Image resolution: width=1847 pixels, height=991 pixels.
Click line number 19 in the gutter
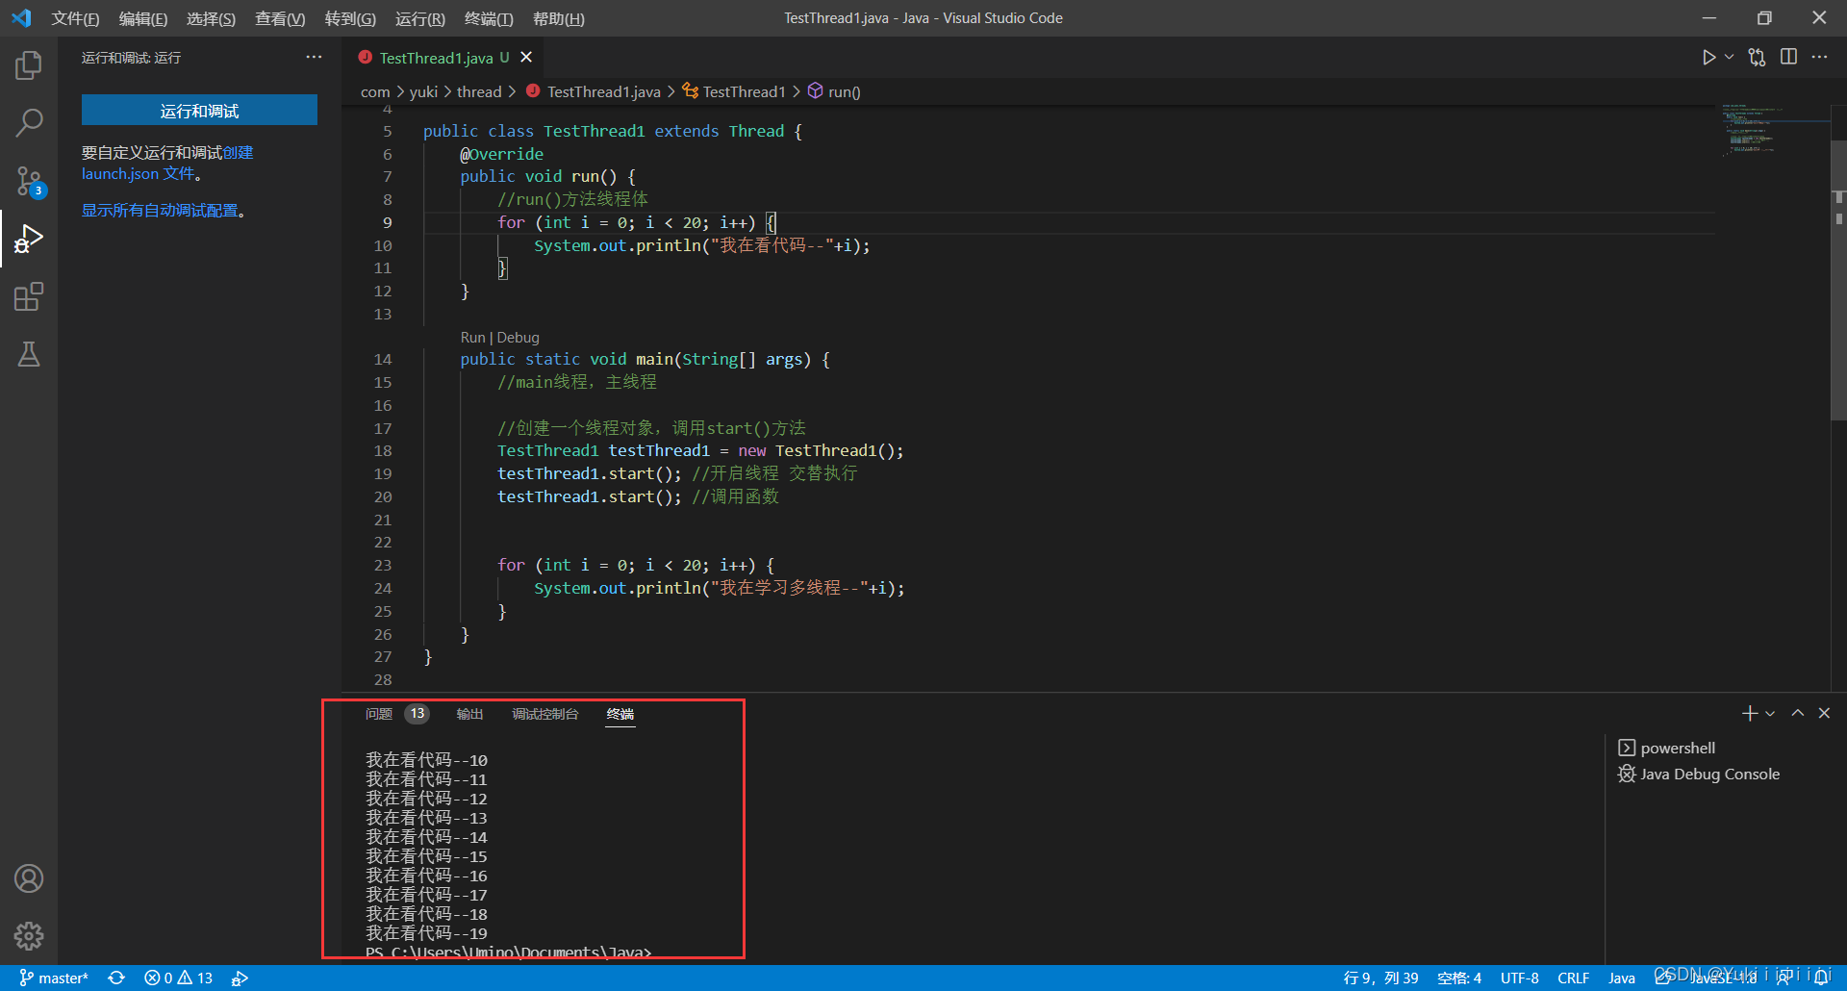tap(383, 473)
